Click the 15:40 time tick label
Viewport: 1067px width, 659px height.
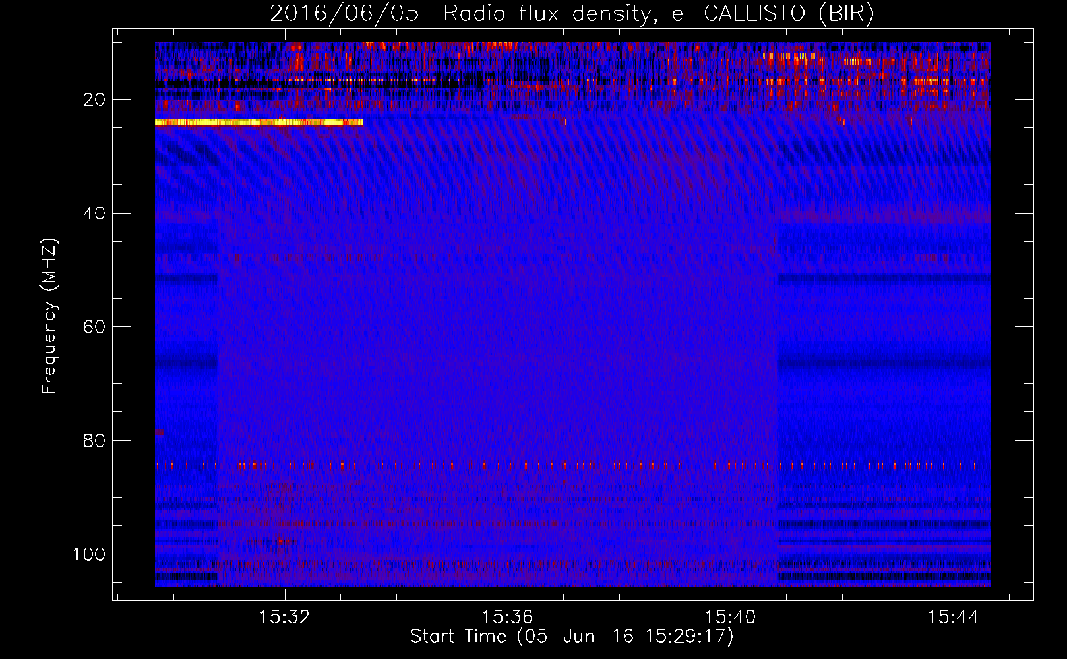pos(730,617)
